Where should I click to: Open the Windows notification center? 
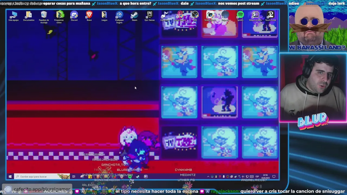pos(274,177)
